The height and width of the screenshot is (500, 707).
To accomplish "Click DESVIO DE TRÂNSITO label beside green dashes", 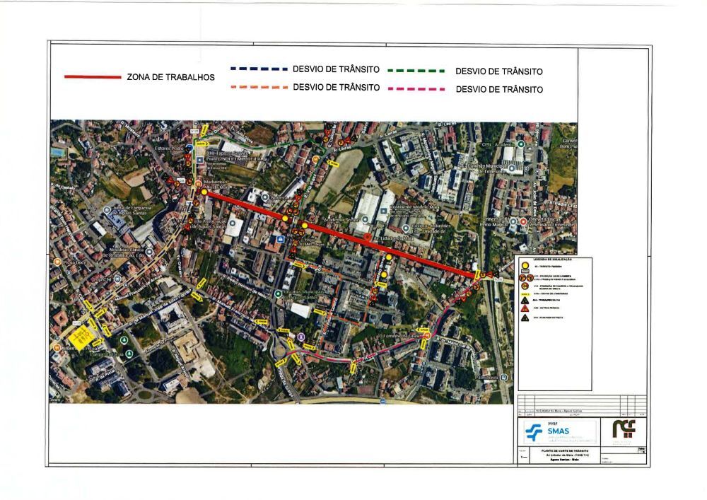I will click(x=499, y=71).
